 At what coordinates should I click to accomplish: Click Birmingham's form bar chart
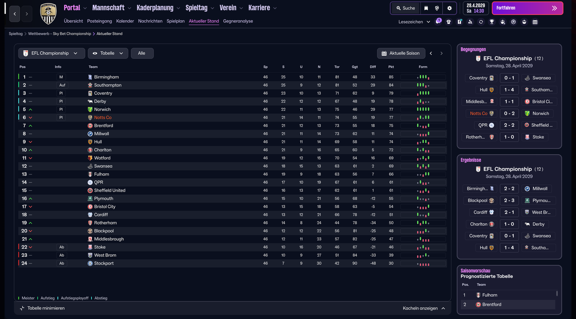point(423,77)
